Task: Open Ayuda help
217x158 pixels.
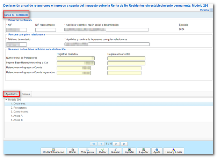Action: coord(157,151)
